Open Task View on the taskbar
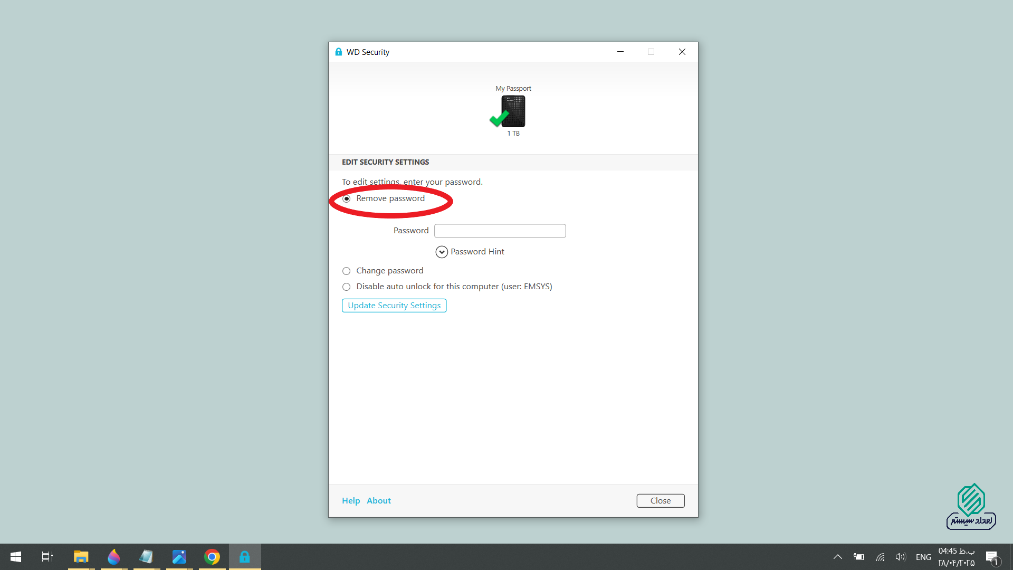The width and height of the screenshot is (1013, 570). point(47,557)
